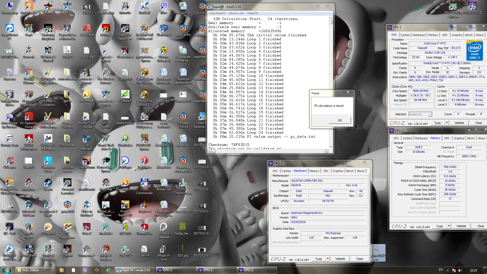This screenshot has height=274, width=487.
Task: Expand Tools dropdown arrow in Mainboard CPU-Z window
Action: [327, 259]
